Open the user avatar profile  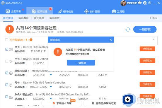point(123,3)
